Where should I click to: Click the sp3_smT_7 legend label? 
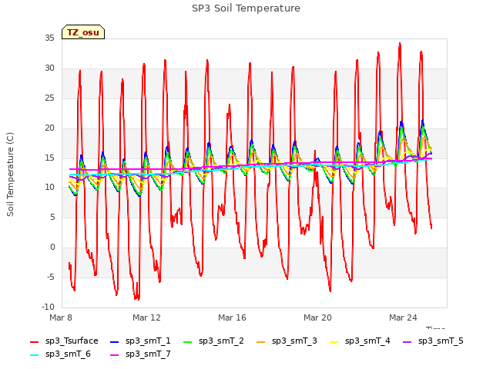point(148,354)
